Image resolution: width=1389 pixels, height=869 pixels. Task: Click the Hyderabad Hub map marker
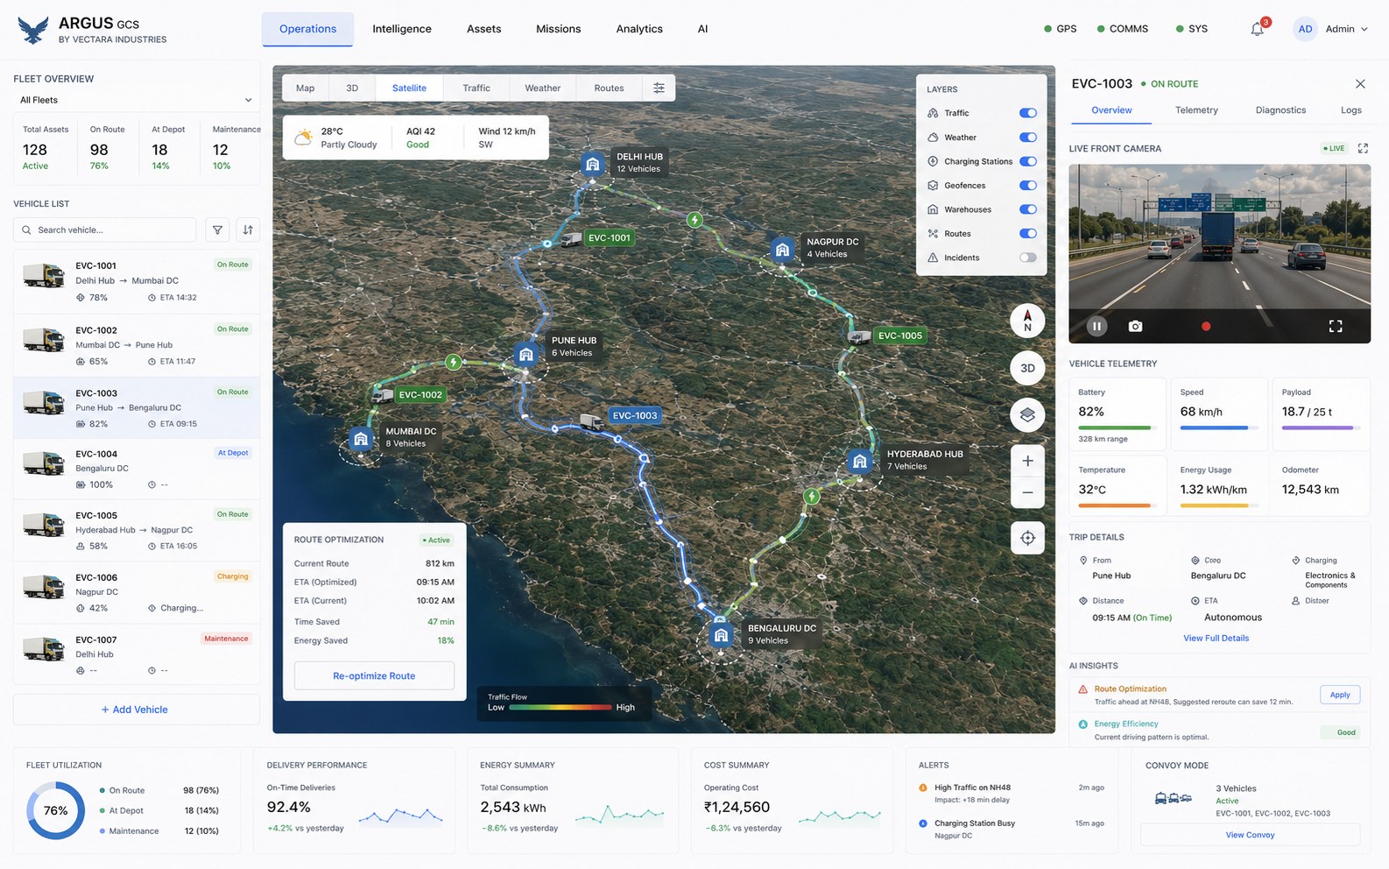point(860,461)
